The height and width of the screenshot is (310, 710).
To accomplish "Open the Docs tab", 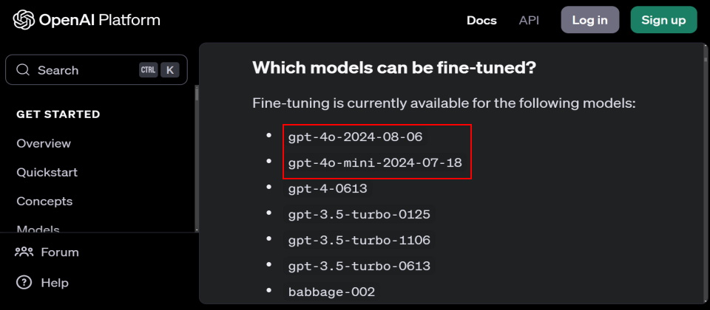I will pos(481,20).
